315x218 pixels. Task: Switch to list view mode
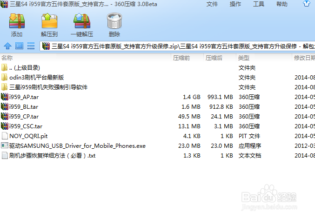tap(31, 46)
